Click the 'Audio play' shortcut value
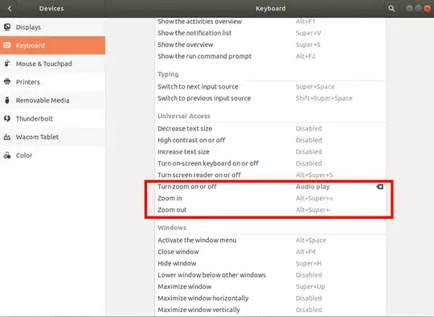This screenshot has height=317, width=434. 313,187
